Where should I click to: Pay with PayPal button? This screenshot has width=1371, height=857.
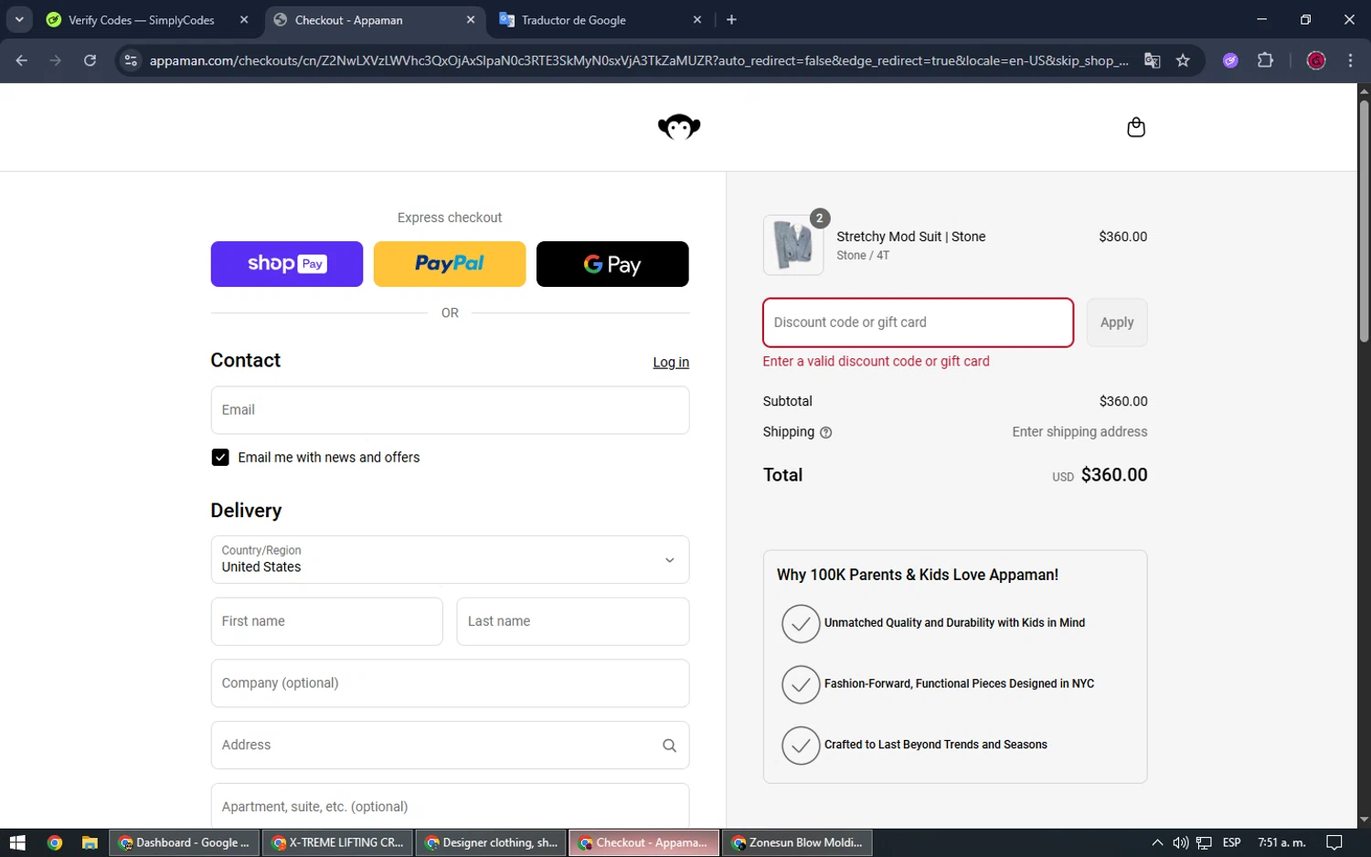pyautogui.click(x=450, y=264)
